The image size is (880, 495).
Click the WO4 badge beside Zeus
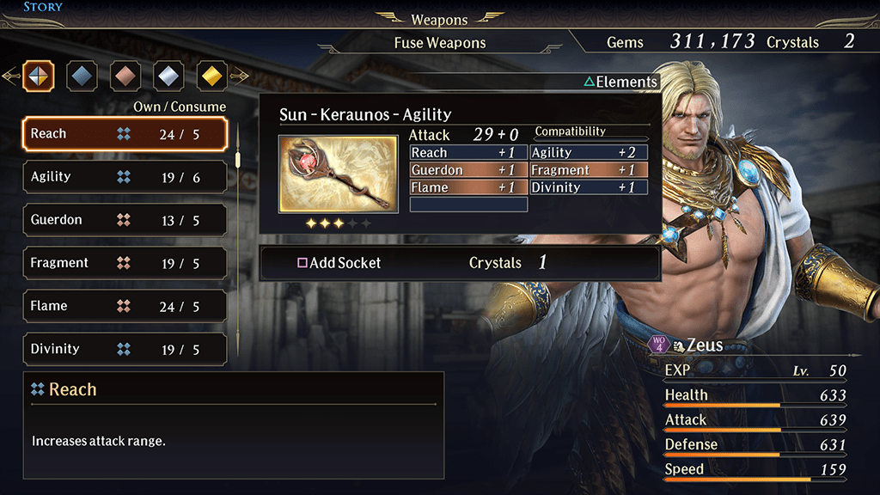[659, 344]
